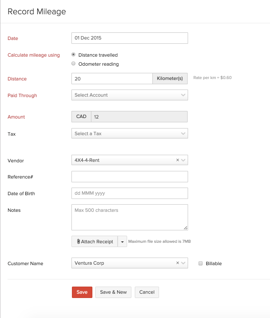This screenshot has width=270, height=318.
Task: Open the Paid Through account dropdown
Action: [x=130, y=95]
